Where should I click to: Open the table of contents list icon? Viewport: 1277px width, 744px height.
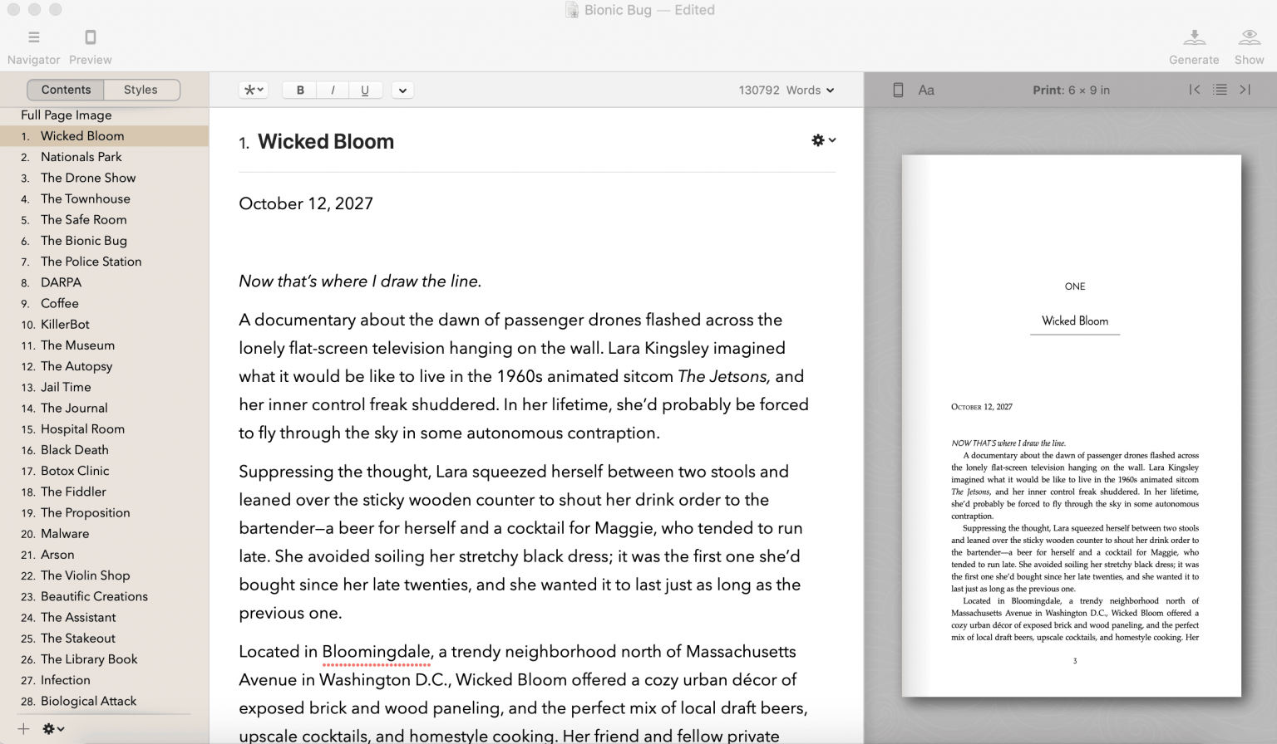point(1220,90)
